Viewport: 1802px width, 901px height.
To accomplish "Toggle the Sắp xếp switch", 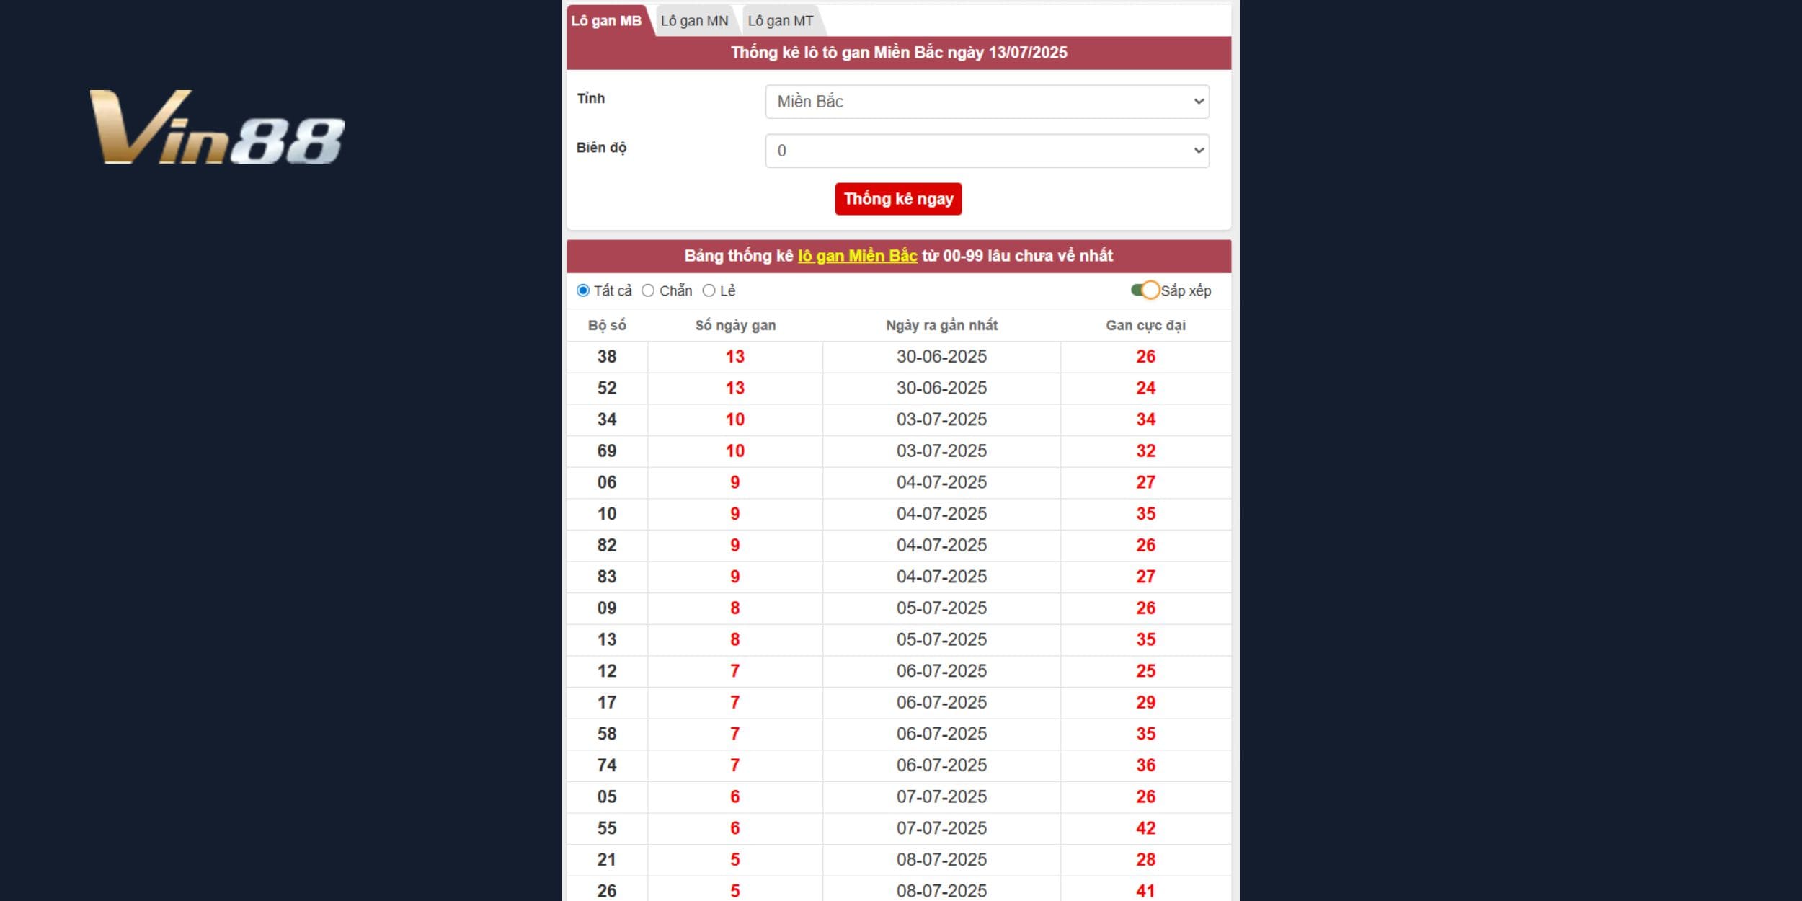I will coord(1145,290).
